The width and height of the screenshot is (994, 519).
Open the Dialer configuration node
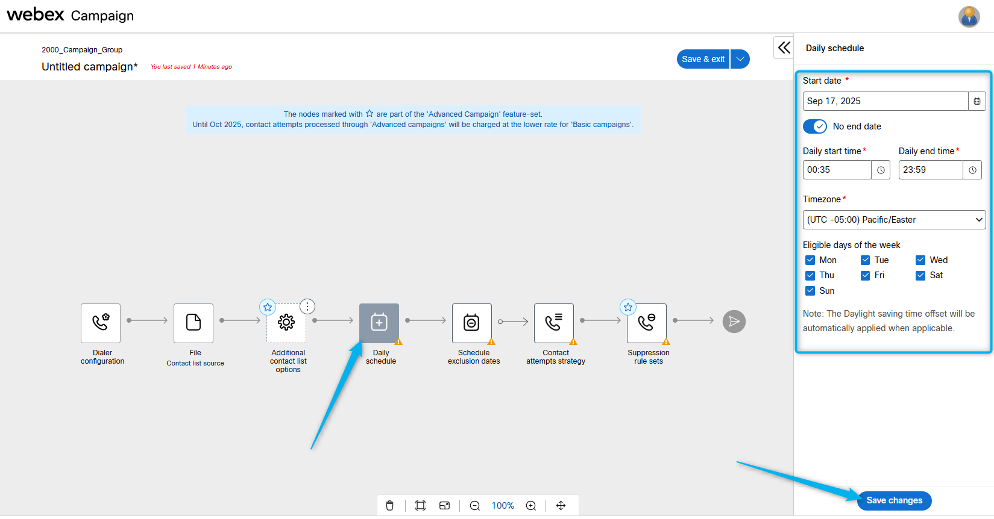101,323
